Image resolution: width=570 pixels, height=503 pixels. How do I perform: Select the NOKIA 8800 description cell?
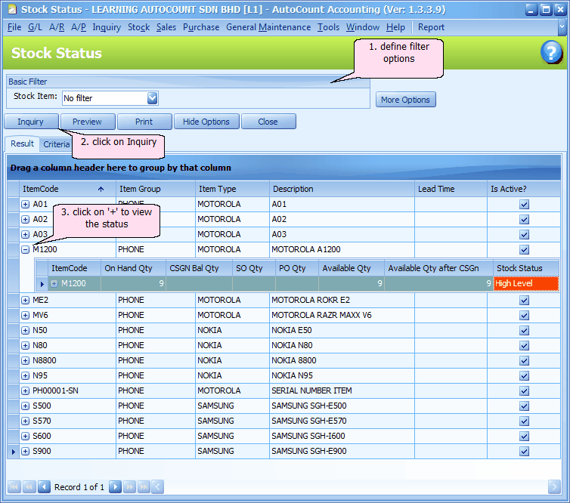342,361
